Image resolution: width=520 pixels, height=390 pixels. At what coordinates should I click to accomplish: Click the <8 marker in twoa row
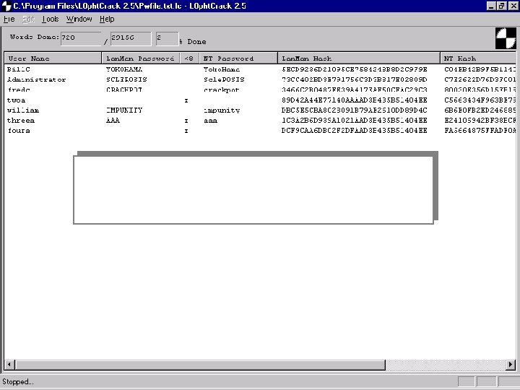tap(186, 100)
